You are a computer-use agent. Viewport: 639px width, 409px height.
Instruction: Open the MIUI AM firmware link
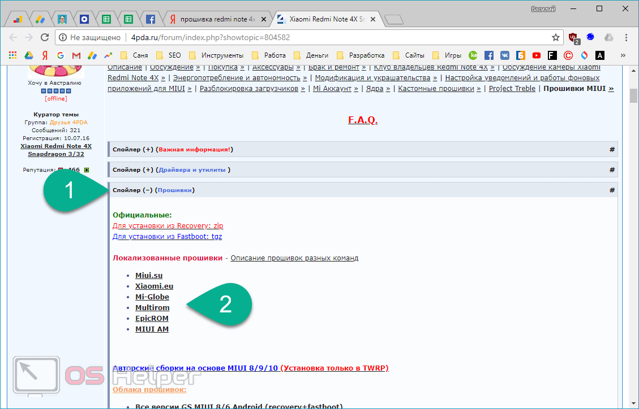pos(152,329)
